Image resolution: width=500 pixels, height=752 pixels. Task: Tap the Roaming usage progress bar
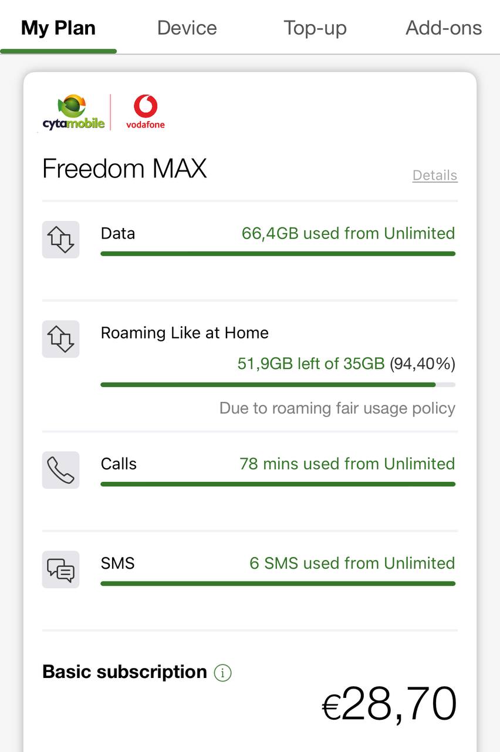278,385
